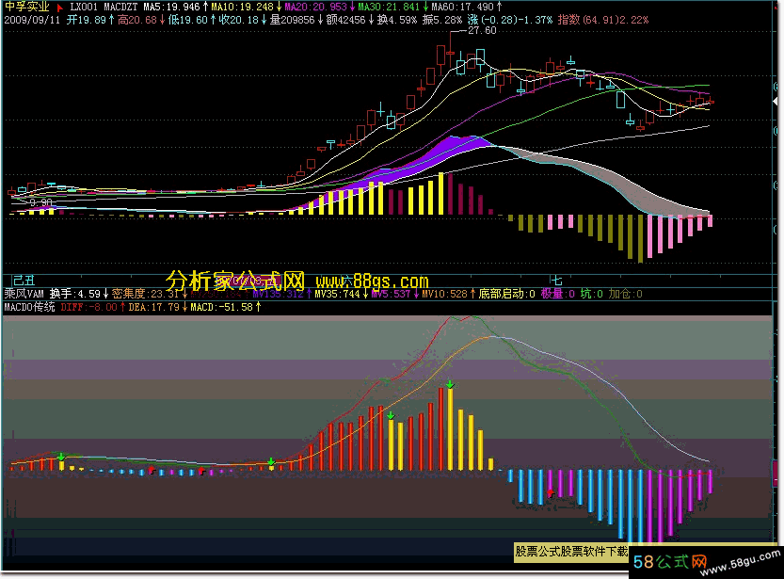
Task: Click the green arrow above the tallest yellow MACD bar
Action: (451, 384)
